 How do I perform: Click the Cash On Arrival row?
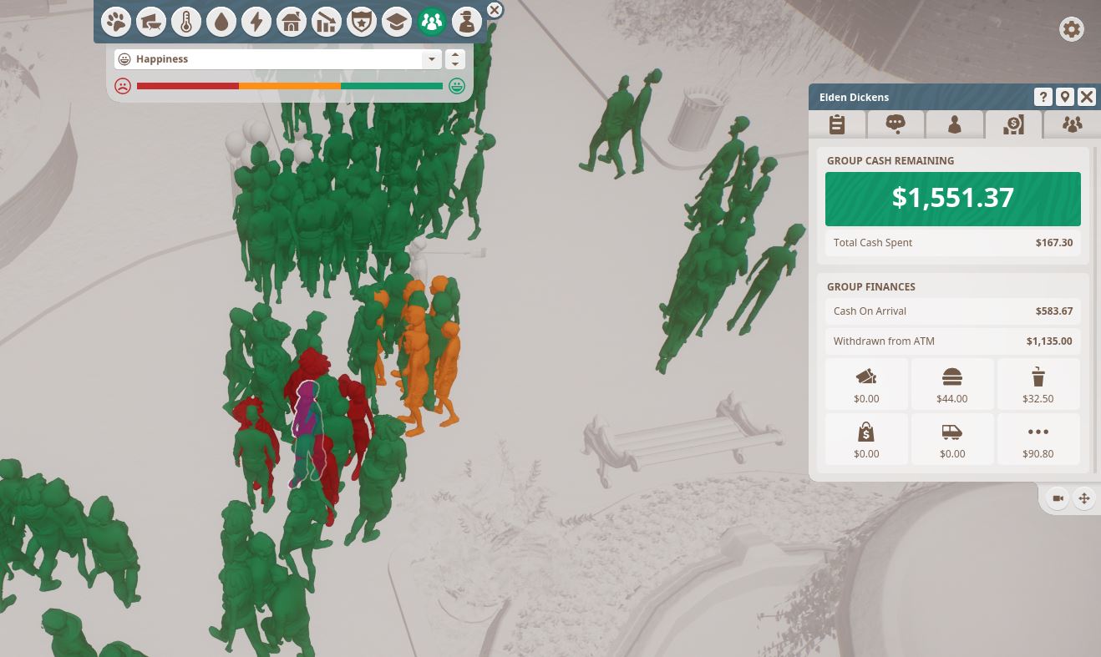953,311
